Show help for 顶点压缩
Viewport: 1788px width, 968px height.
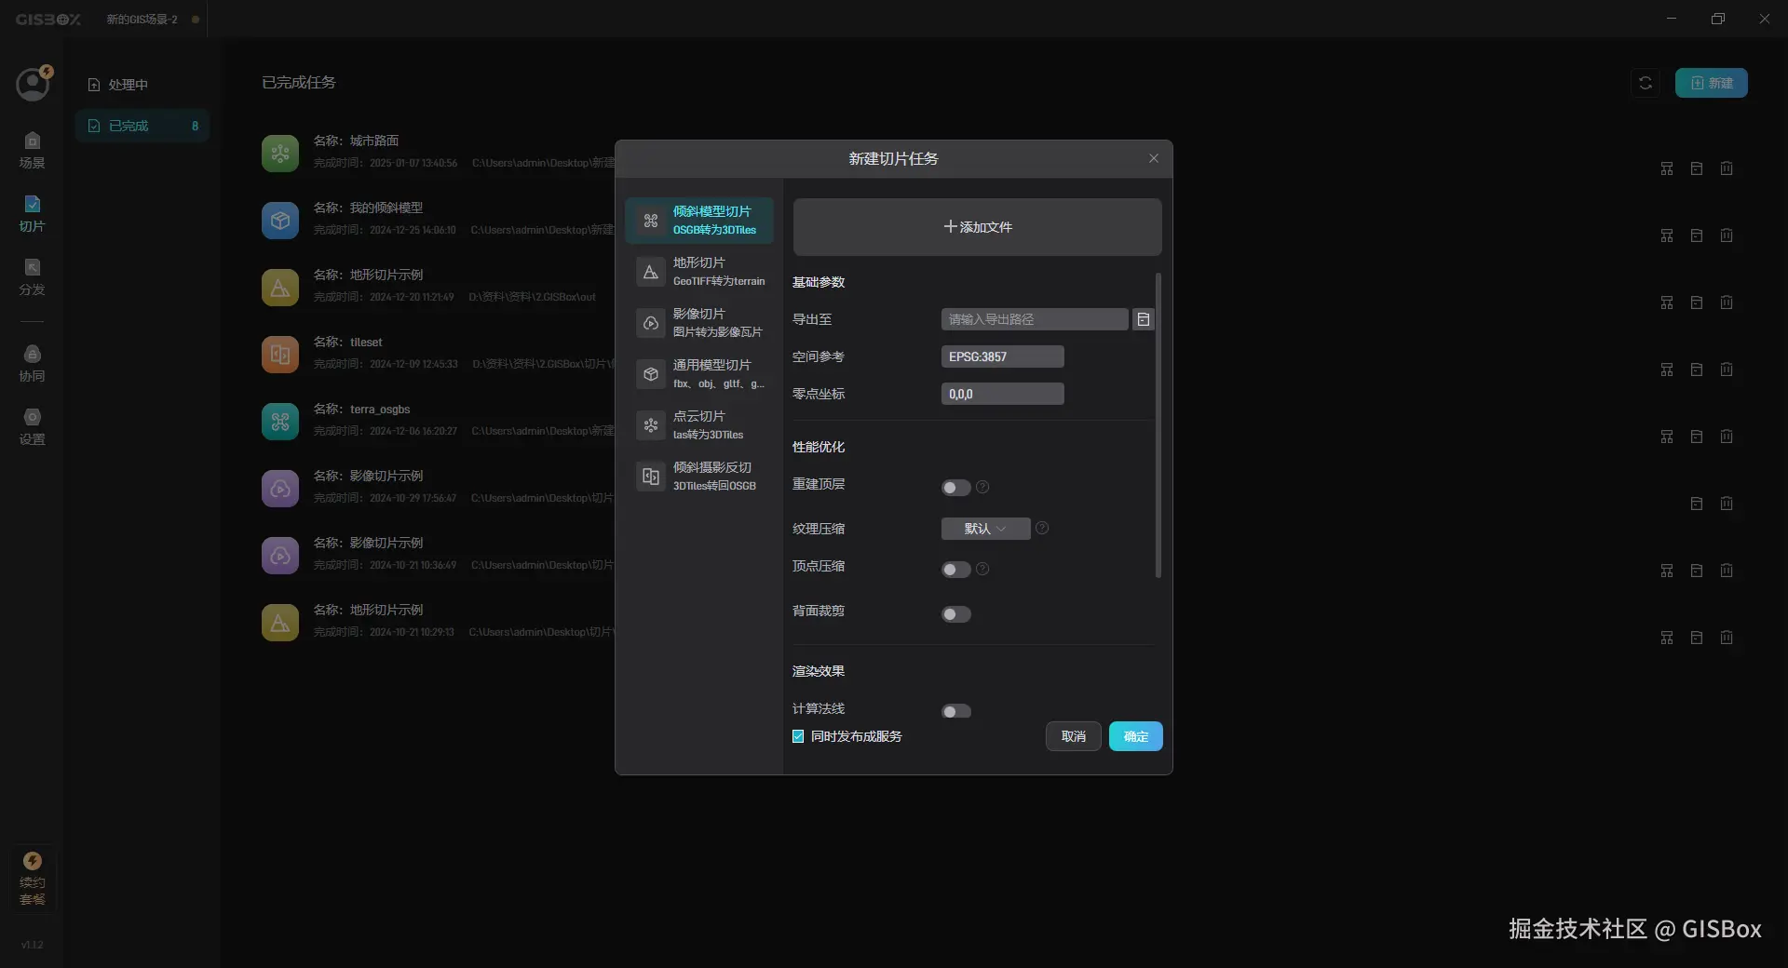pyautogui.click(x=982, y=569)
